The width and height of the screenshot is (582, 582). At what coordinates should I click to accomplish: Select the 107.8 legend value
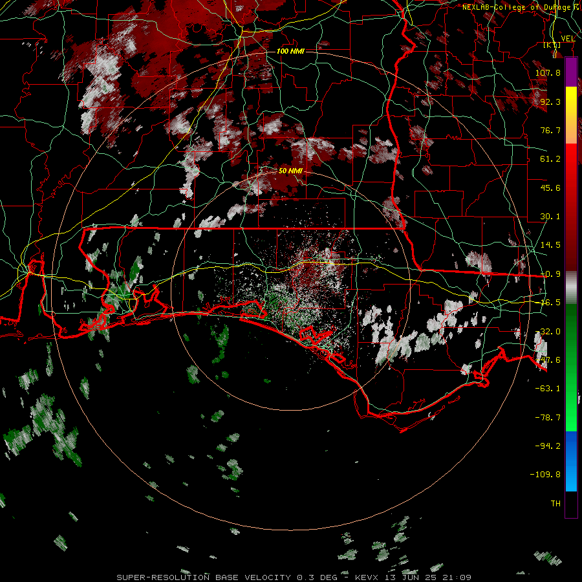(548, 72)
